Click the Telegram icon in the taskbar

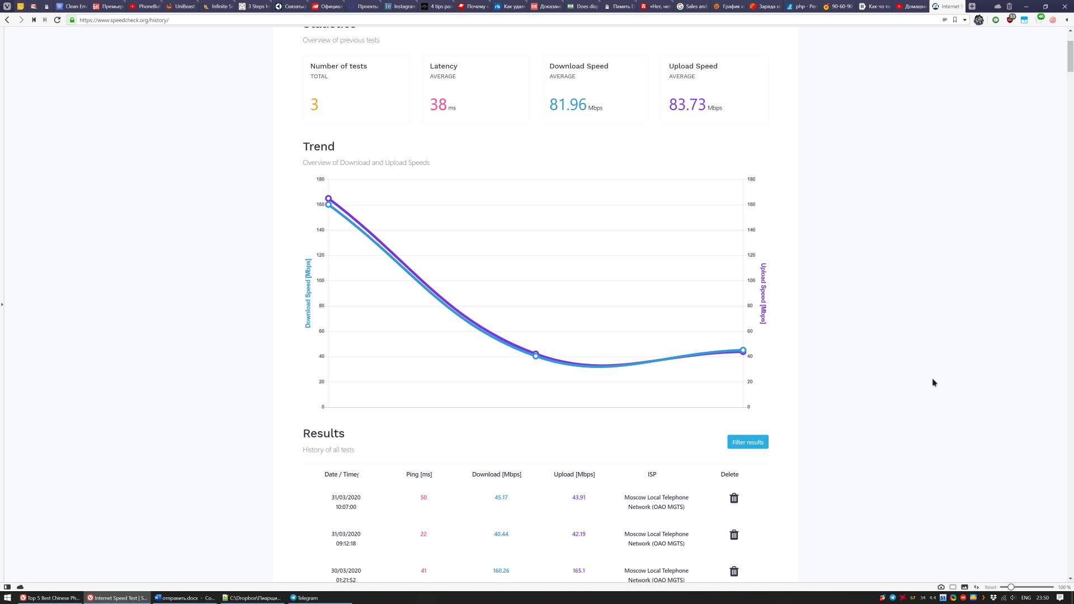click(x=294, y=597)
